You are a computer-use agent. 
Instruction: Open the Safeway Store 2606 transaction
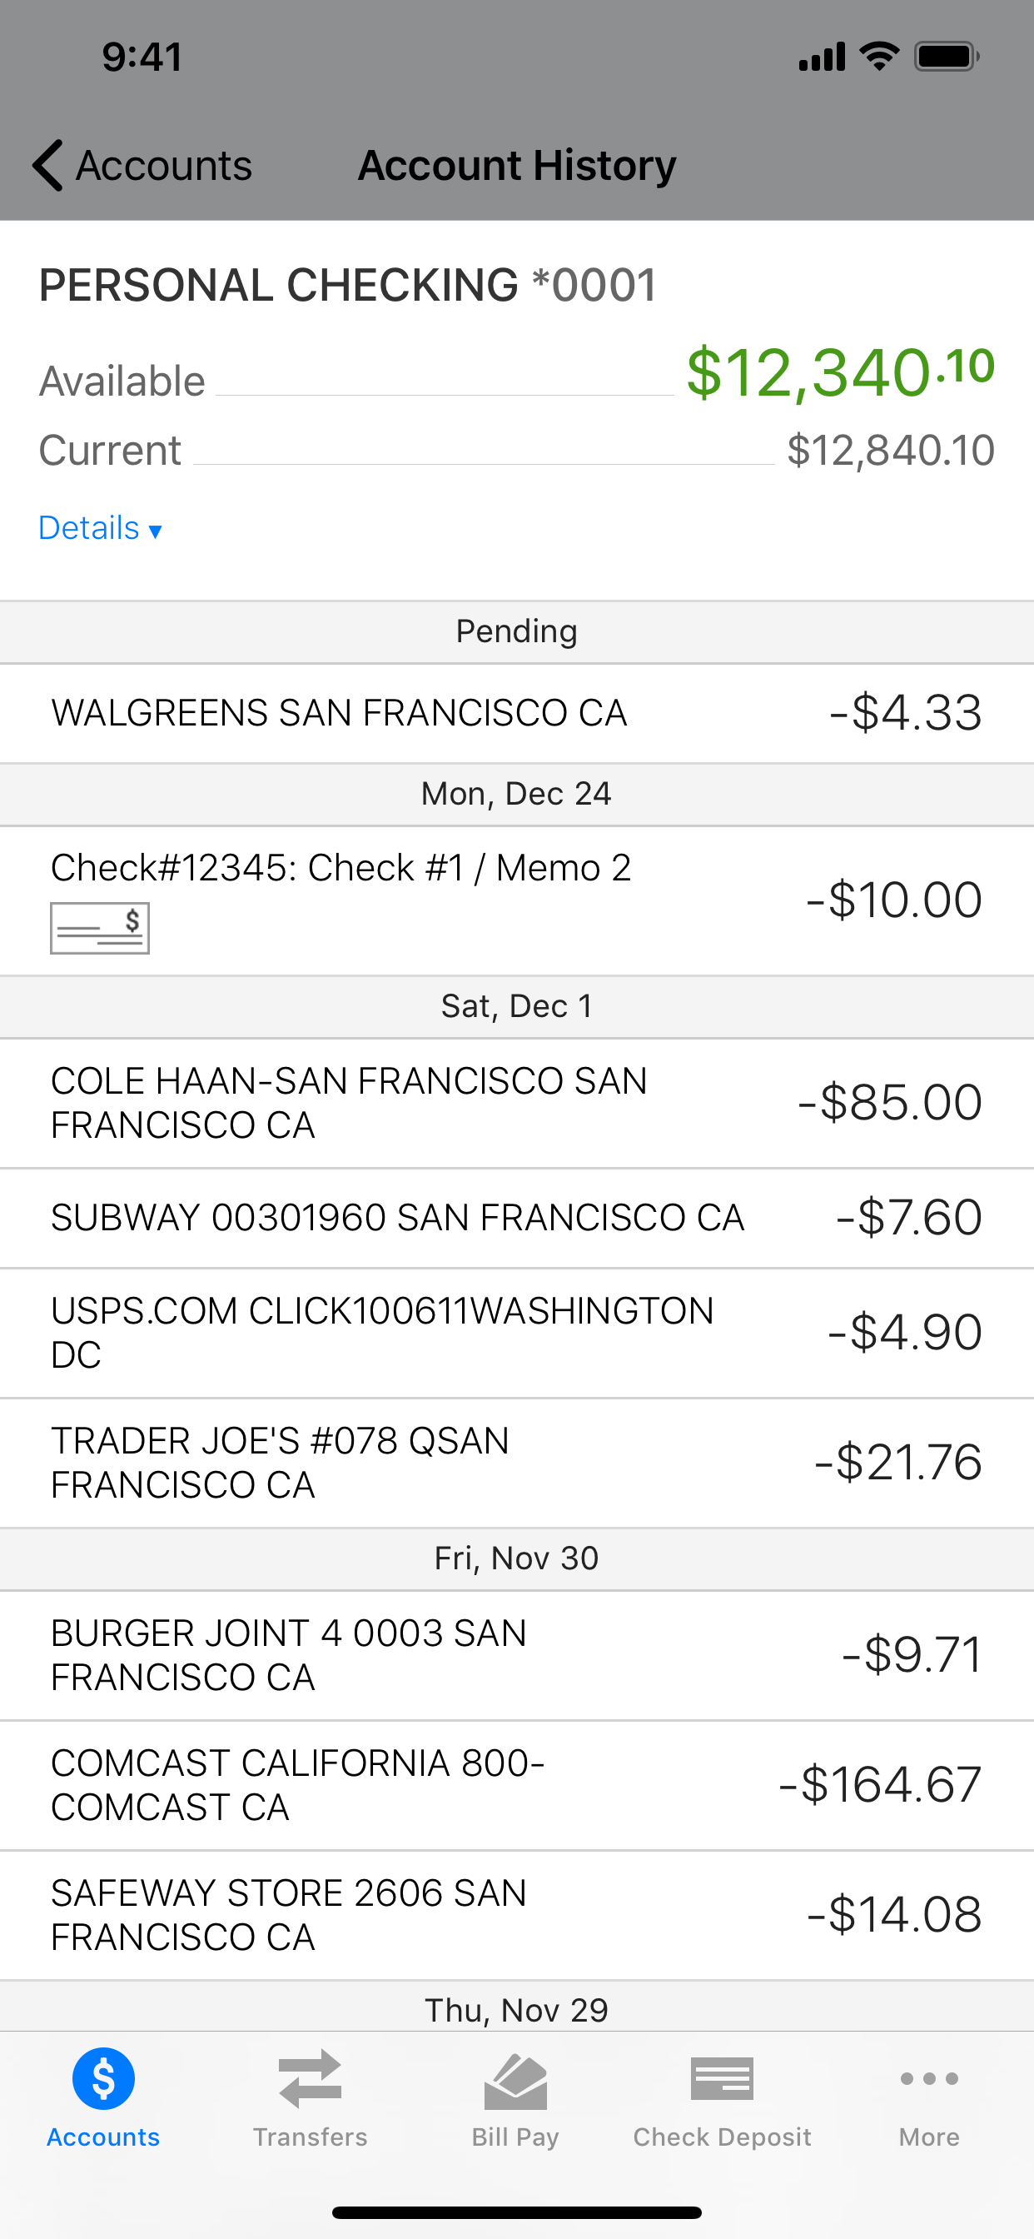coord(517,1915)
